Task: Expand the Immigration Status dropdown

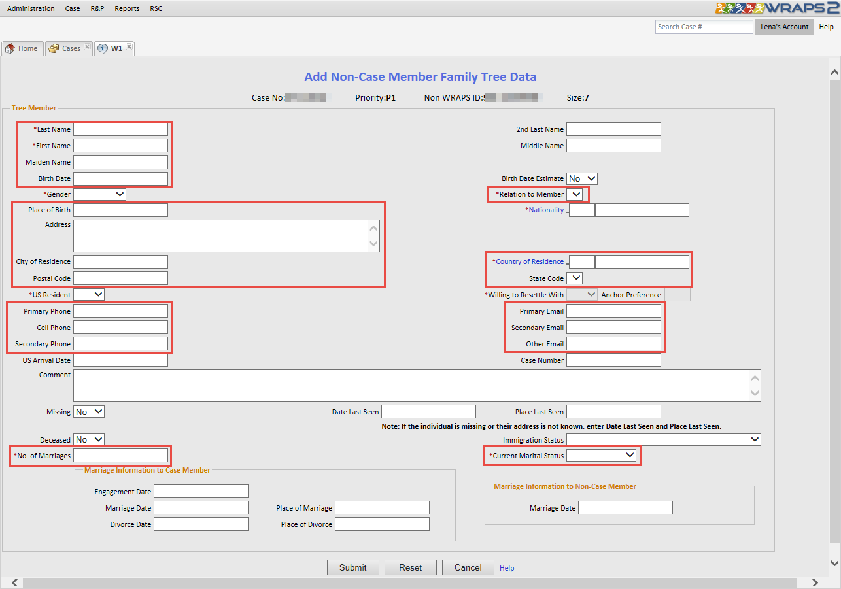Action: (664, 440)
